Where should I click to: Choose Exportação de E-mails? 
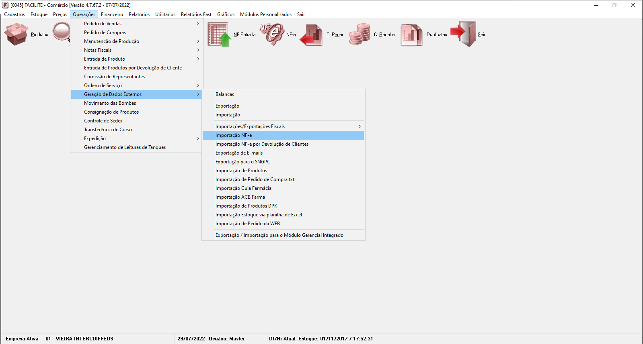point(283,153)
